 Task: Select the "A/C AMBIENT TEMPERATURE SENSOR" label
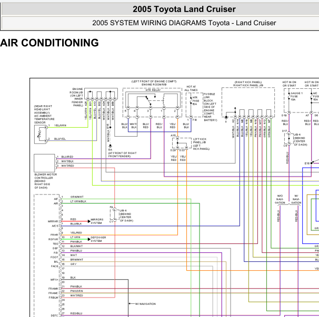tap(44, 119)
